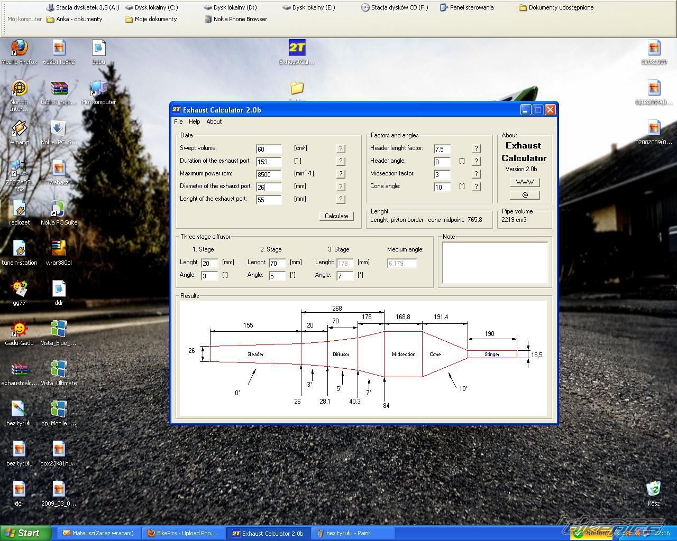Open the File menu
This screenshot has width=677, height=541.
178,122
